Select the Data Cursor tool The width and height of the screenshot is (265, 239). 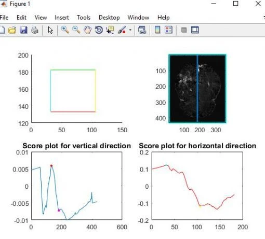coord(110,30)
